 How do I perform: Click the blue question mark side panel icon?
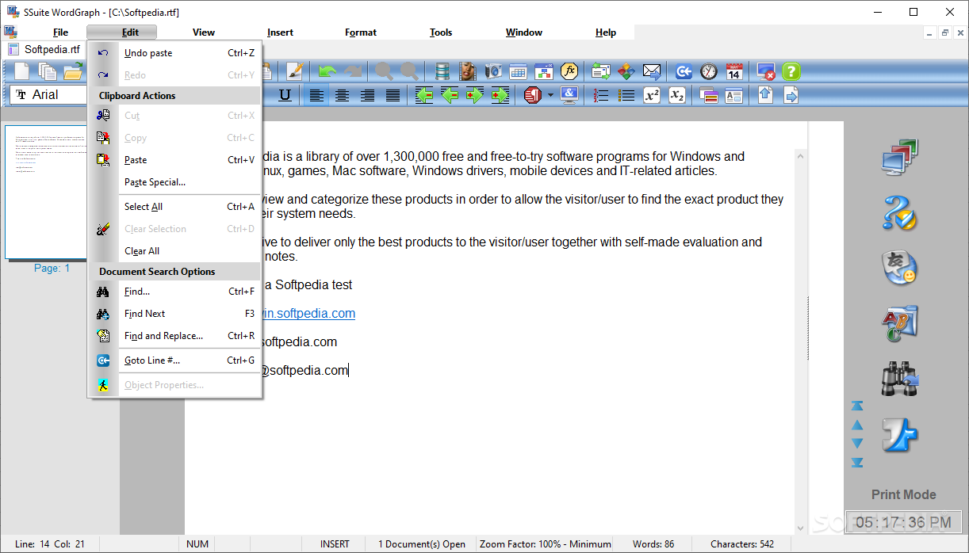(x=899, y=213)
